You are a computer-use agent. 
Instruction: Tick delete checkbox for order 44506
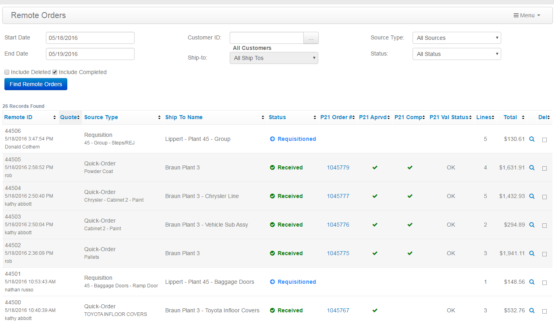(x=544, y=140)
